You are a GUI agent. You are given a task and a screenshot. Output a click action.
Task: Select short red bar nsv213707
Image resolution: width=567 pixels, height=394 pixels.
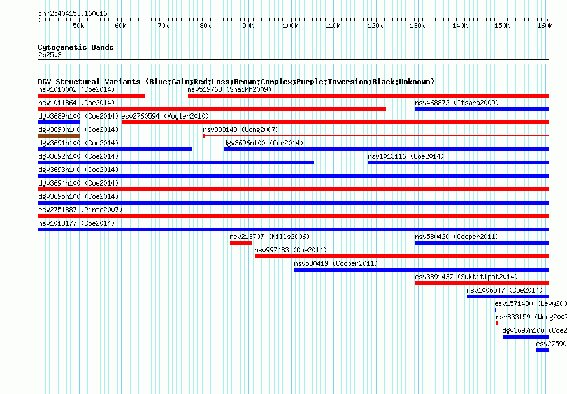(x=241, y=243)
